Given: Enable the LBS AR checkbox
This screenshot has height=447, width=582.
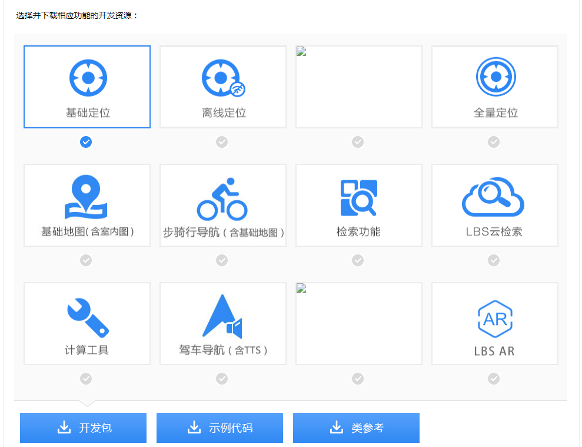Looking at the screenshot, I should tap(494, 379).
